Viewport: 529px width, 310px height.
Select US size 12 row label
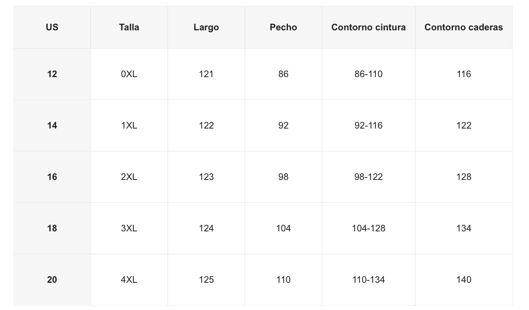52,74
